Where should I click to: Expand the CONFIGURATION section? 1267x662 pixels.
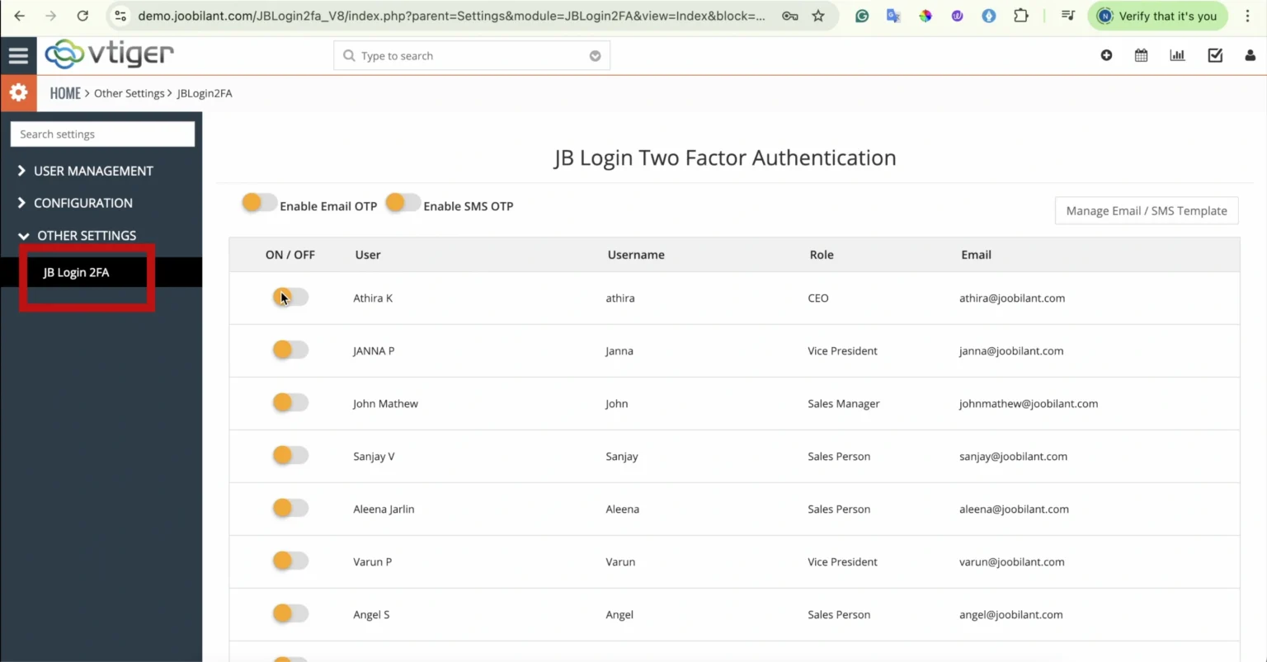pos(82,203)
